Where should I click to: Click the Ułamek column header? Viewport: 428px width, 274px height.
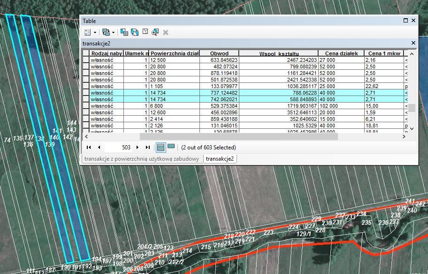(136, 53)
